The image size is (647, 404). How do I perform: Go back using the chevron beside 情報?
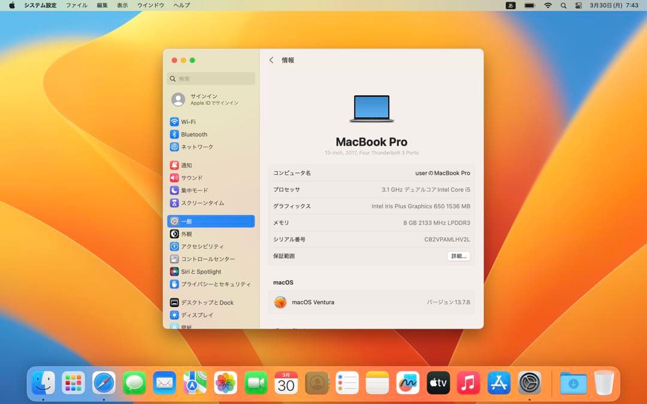click(271, 60)
